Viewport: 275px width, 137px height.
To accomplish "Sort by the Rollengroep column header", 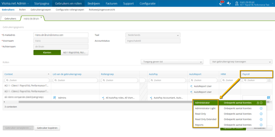I will [x=107, y=74].
